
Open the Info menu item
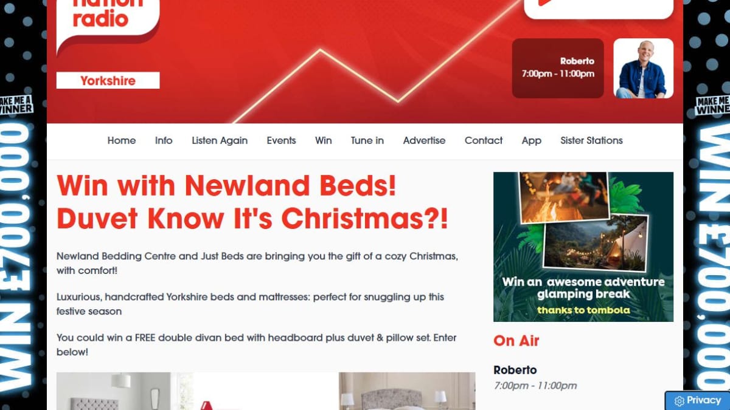164,140
